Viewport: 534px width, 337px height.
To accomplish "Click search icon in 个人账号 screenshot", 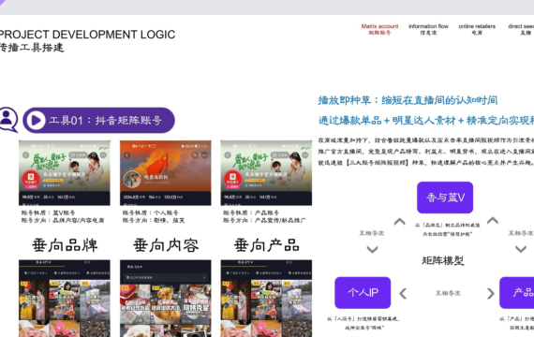I will click(195, 155).
